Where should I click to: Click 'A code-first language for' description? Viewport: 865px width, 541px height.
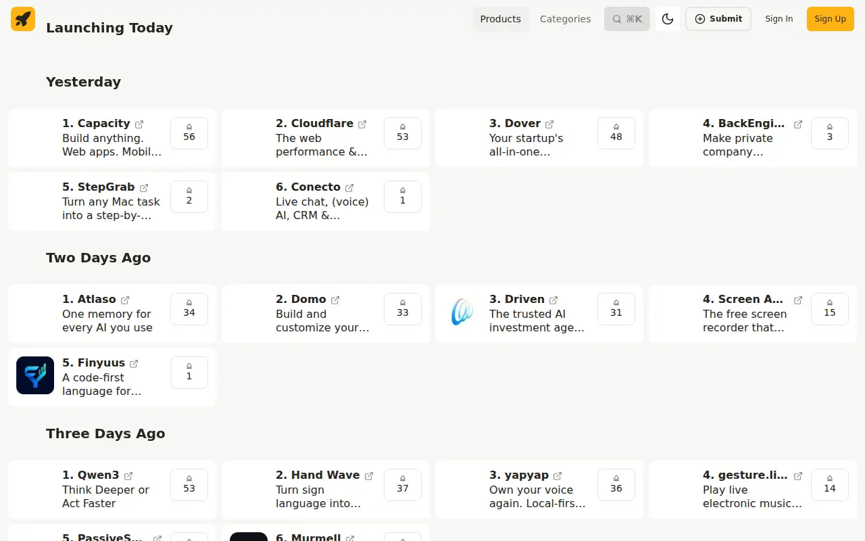tap(101, 384)
